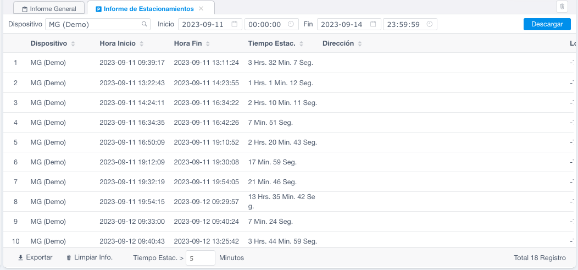Click Limpiar Info. button

point(90,257)
